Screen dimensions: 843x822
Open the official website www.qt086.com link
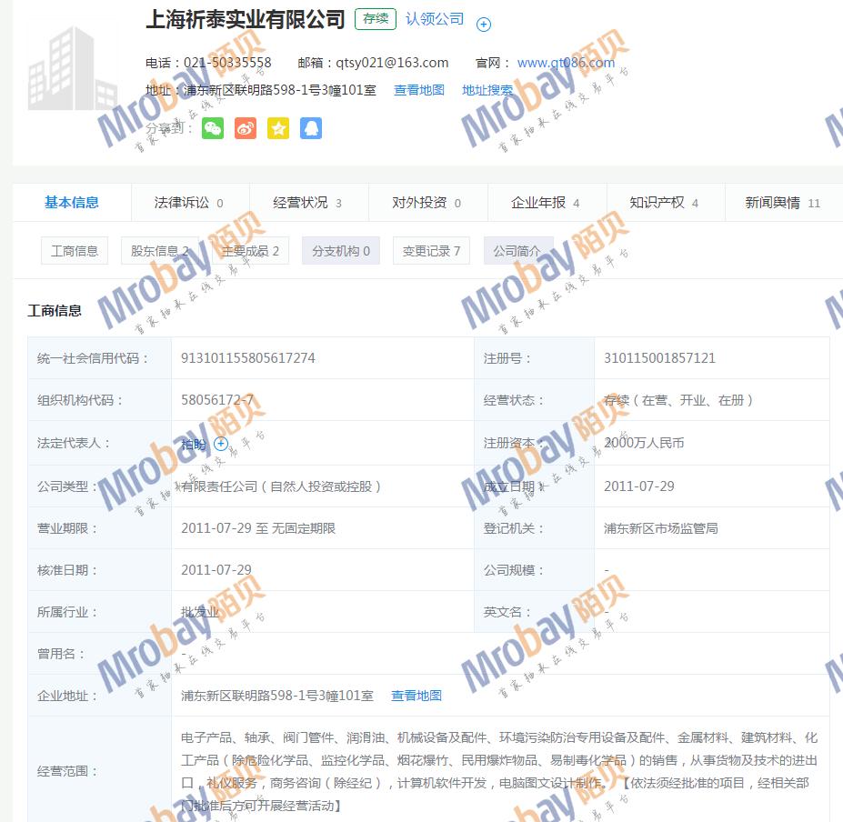click(566, 63)
